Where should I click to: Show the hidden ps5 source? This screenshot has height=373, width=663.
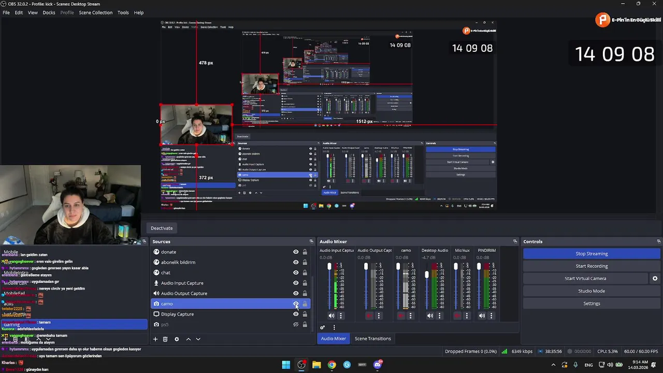coord(296,324)
